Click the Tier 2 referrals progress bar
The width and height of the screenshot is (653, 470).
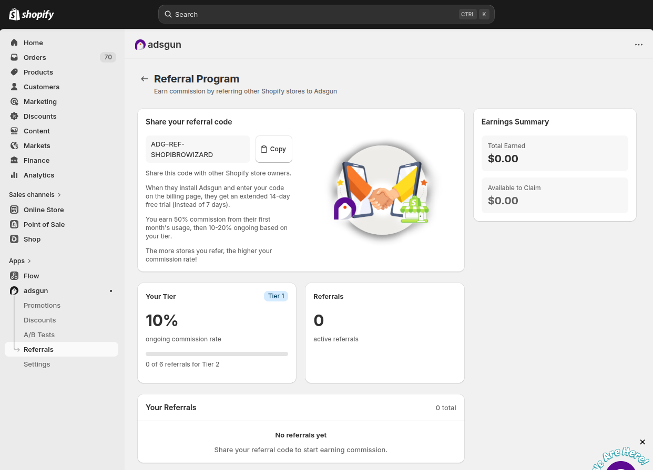(217, 354)
